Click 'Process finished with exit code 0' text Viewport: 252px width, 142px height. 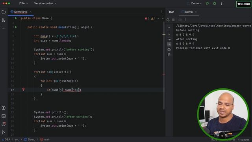pos(203,48)
